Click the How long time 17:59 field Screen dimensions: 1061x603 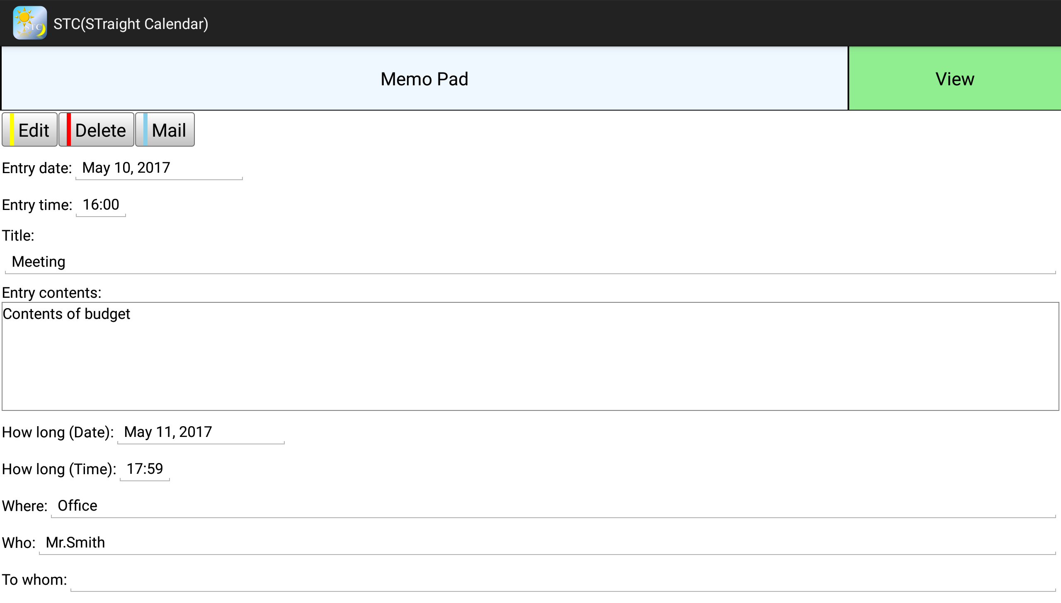click(145, 469)
